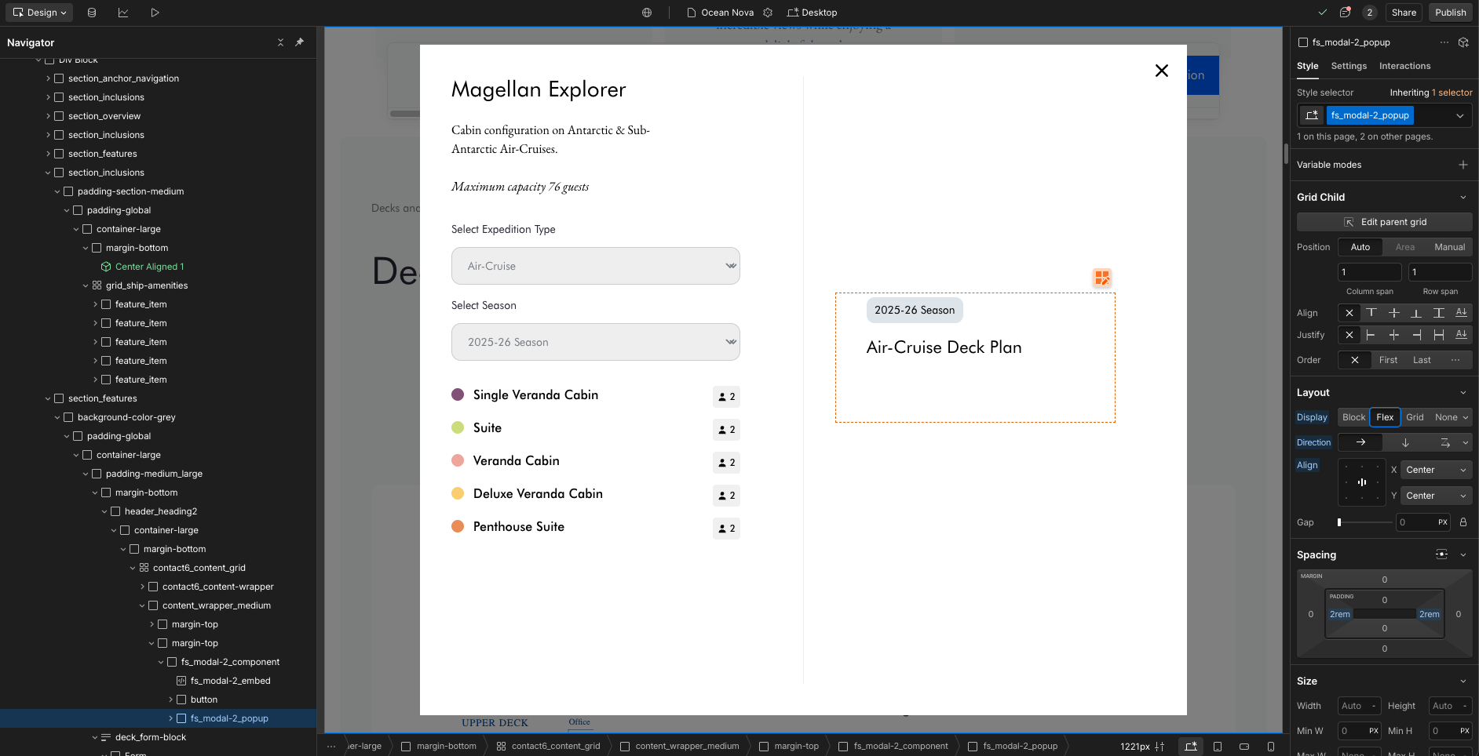
Task: Set flex direction to horizontal arrow
Action: pos(1360,442)
